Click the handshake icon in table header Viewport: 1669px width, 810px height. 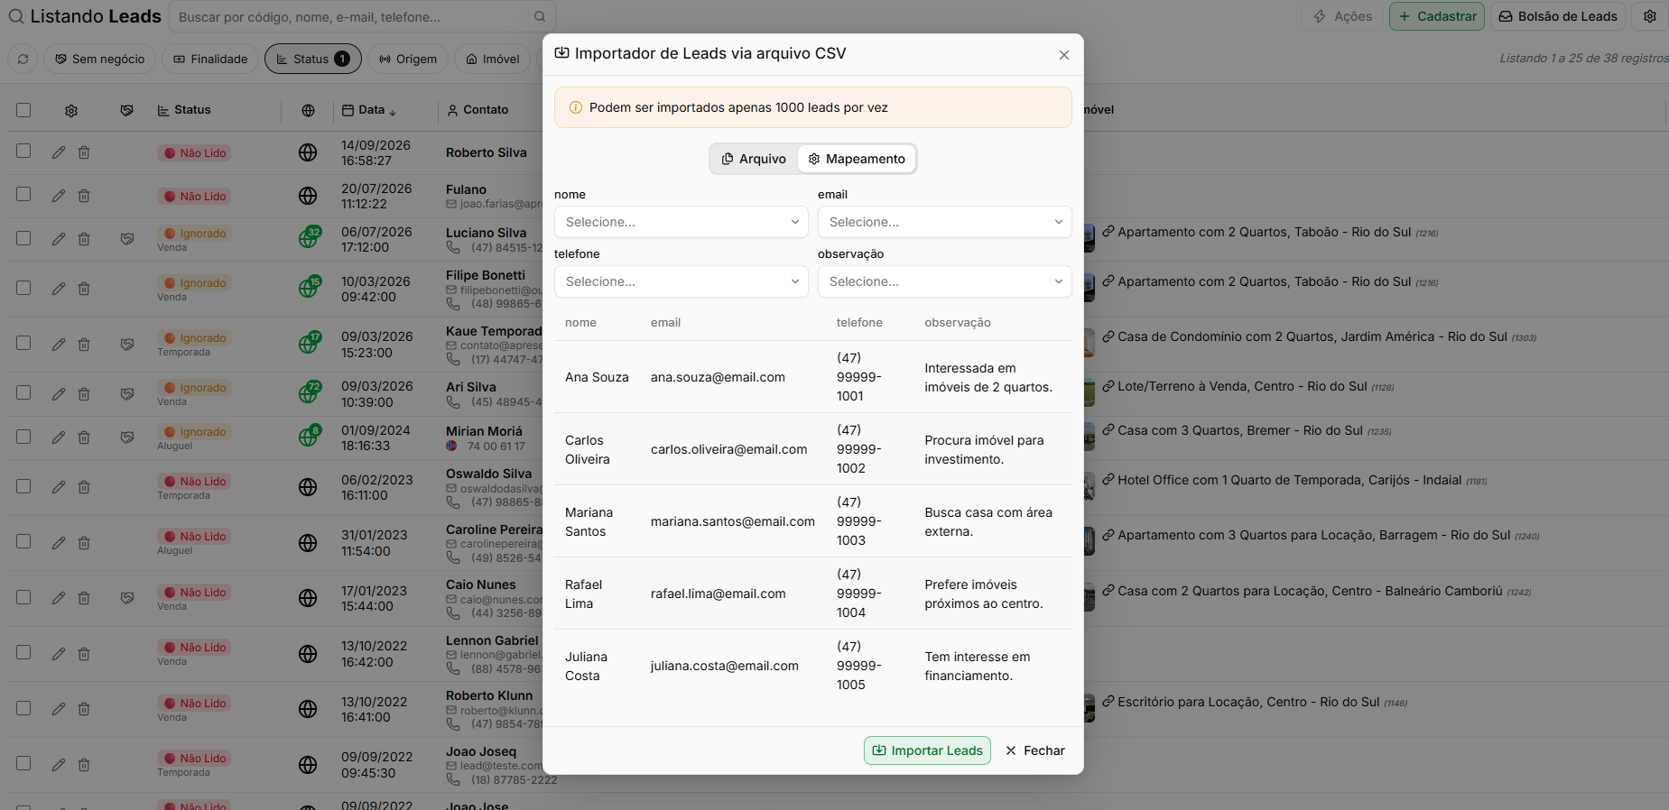click(x=127, y=110)
